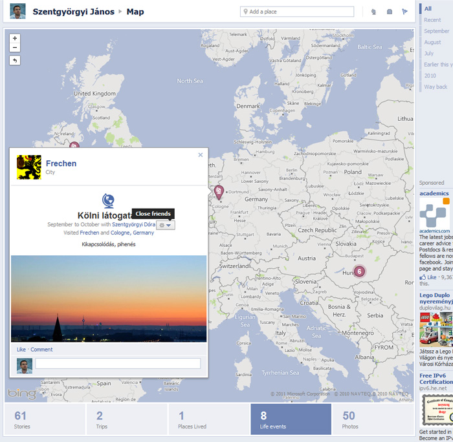
Task: Open the Free IPv6 Certification ad link
Action: point(436,379)
